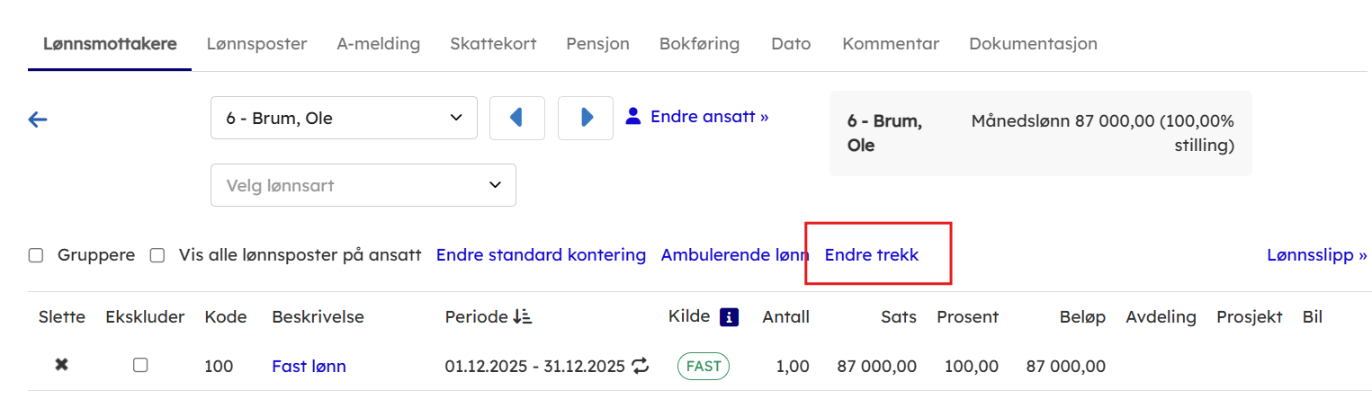Click the recurring period icon on row 100
This screenshot has width=1372, height=399.
point(640,366)
